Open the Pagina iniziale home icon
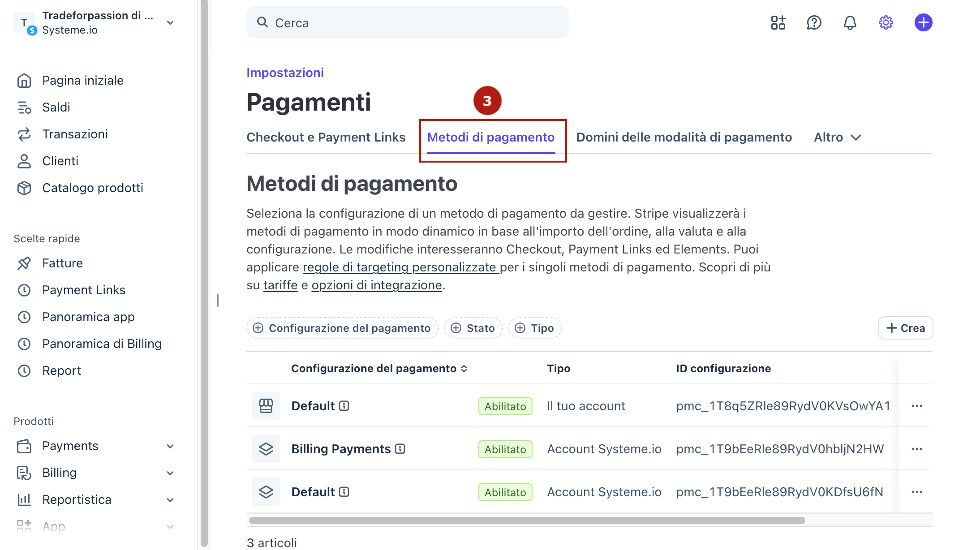 pyautogui.click(x=24, y=81)
